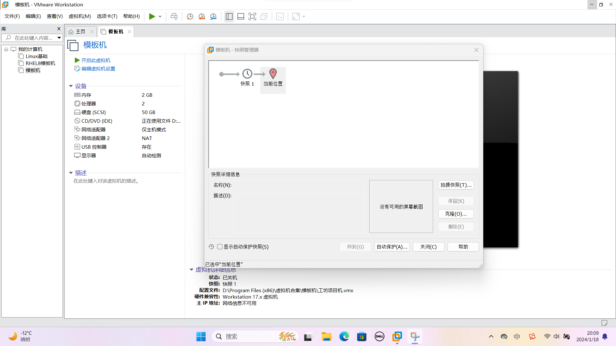This screenshot has height=346, width=616.
Task: Close the snapshot manager dialog
Action: pyautogui.click(x=476, y=50)
